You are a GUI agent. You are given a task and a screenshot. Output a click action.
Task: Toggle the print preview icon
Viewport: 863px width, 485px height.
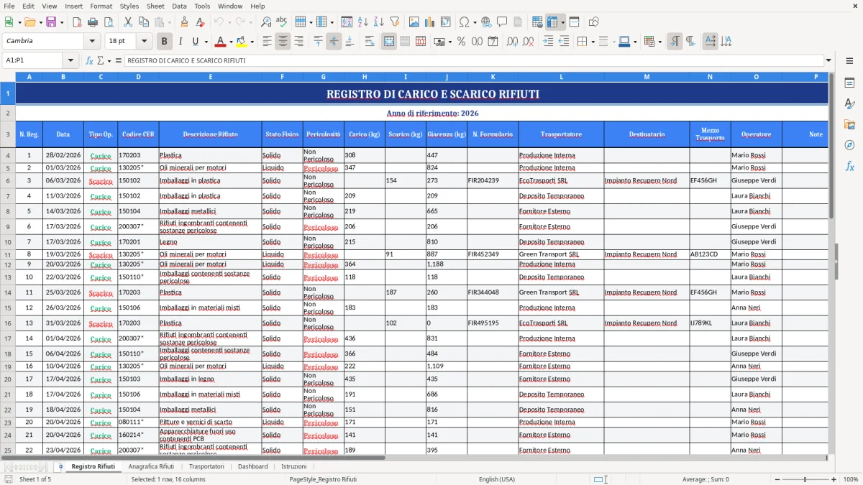[109, 22]
